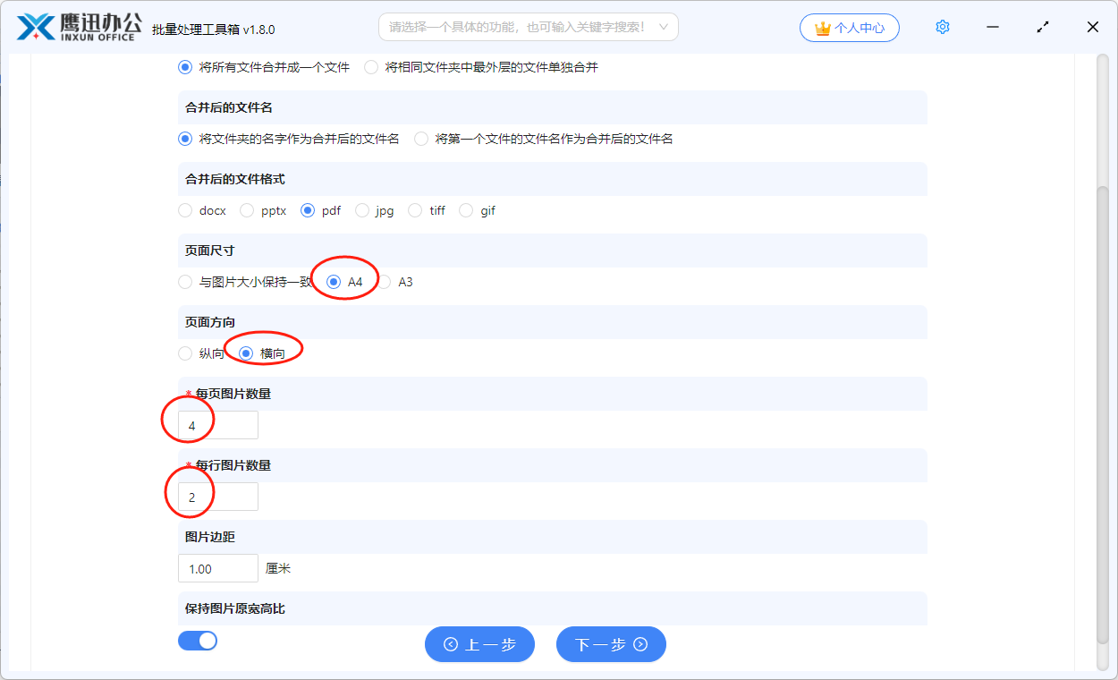Click the 图片边距 margin input field
Viewport: 1118px width, 680px height.
tap(218, 568)
